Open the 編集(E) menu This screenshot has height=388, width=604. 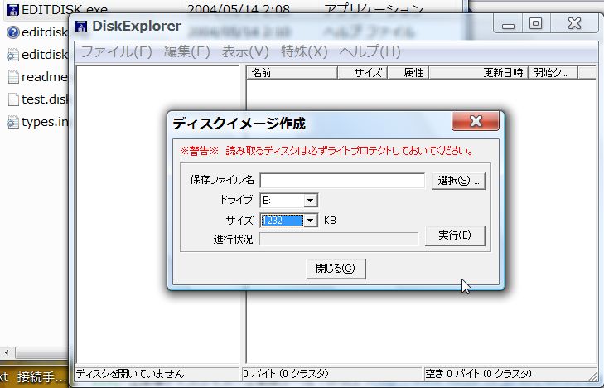186,51
